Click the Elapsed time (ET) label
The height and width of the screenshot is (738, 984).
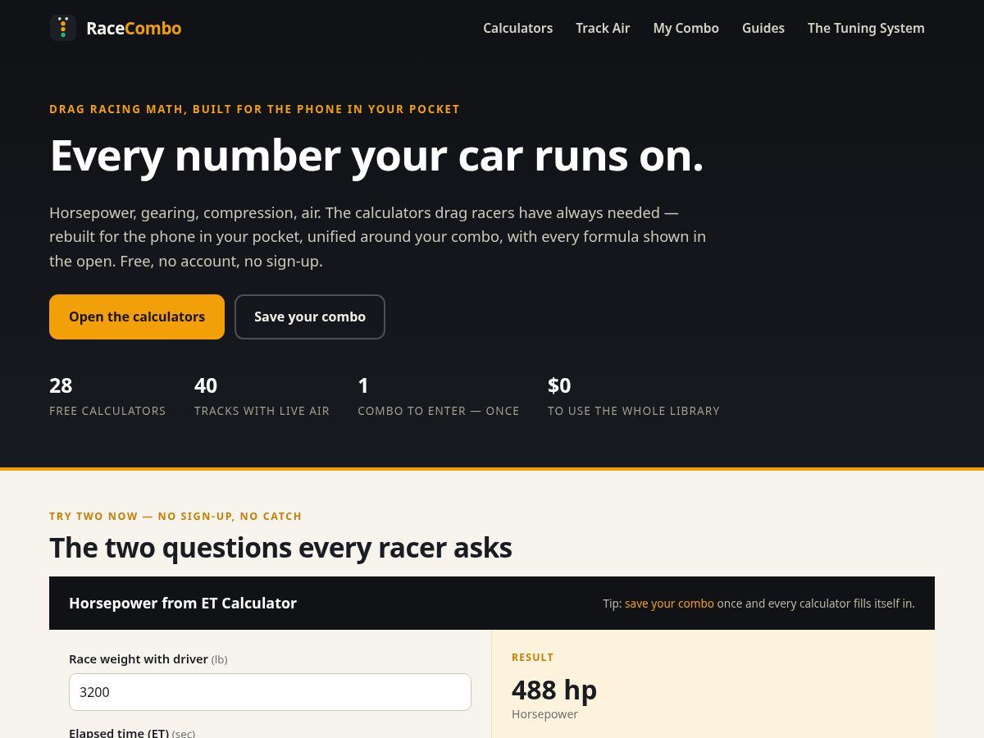[132, 732]
